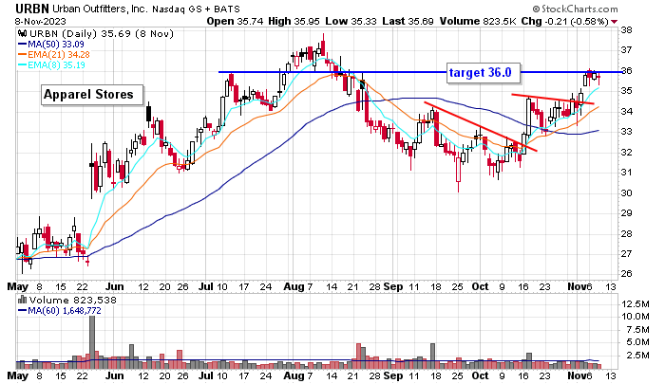Click the 26 price axis label
This screenshot has height=384, width=665.
(626, 274)
